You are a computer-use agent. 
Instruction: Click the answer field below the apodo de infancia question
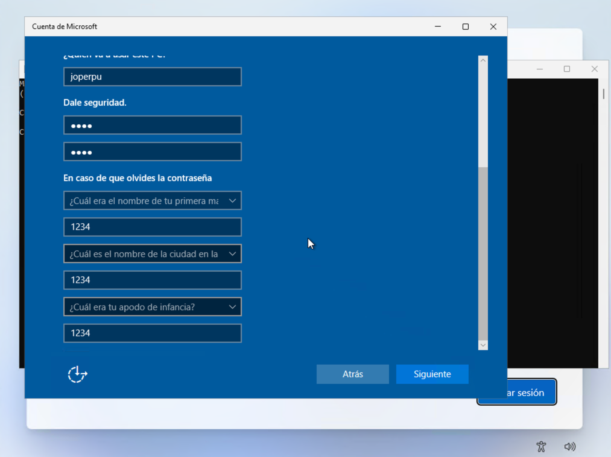(x=153, y=333)
